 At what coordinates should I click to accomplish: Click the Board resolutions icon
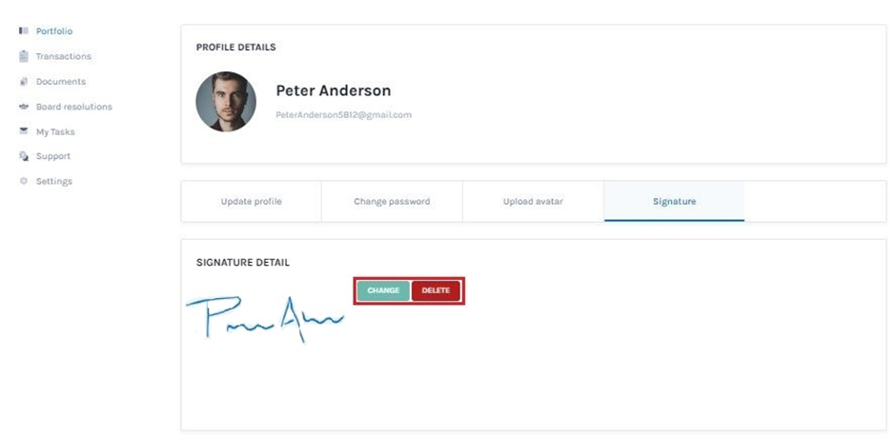pyautogui.click(x=24, y=107)
